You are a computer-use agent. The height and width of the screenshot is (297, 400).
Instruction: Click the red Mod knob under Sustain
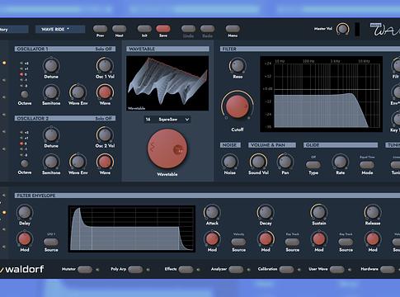click(319, 238)
